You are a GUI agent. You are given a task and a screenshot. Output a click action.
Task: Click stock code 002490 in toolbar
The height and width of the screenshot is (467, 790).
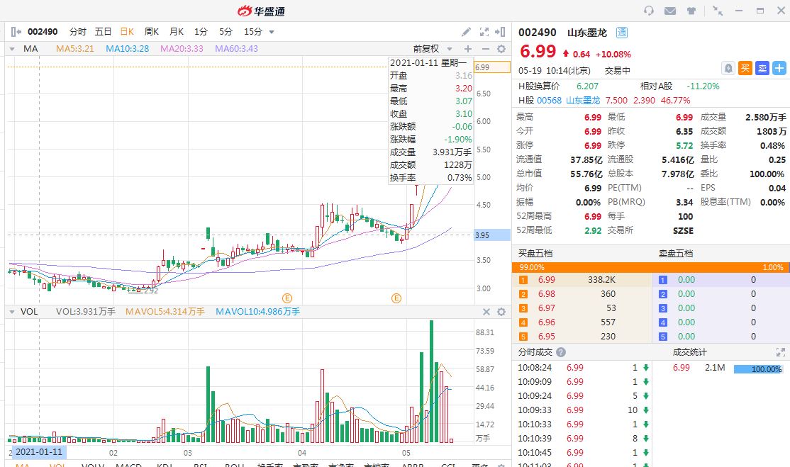[43, 32]
